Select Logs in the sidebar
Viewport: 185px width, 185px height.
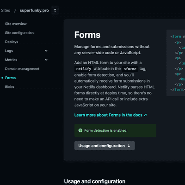tap(9, 51)
